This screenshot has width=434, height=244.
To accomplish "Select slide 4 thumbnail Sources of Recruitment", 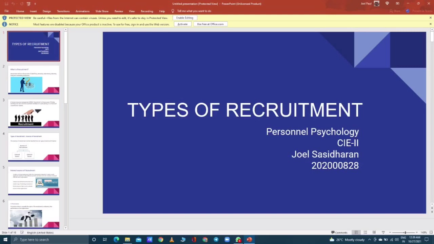I will coord(34,147).
